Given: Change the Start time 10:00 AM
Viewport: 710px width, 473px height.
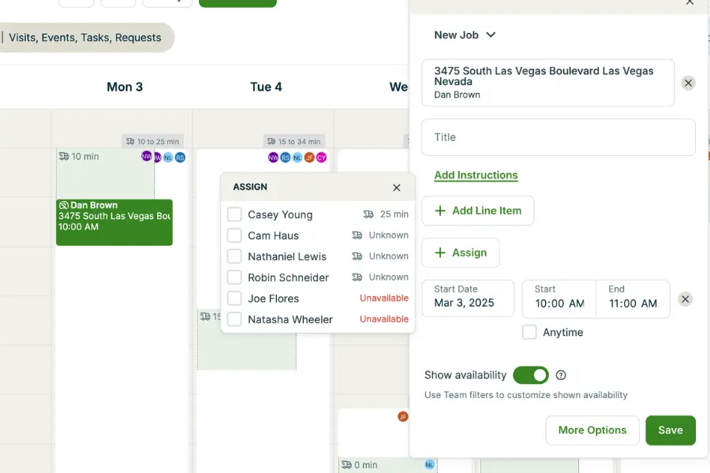Looking at the screenshot, I should coord(559,299).
